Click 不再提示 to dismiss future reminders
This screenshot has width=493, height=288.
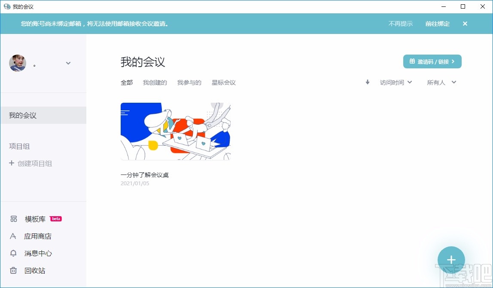pos(400,24)
